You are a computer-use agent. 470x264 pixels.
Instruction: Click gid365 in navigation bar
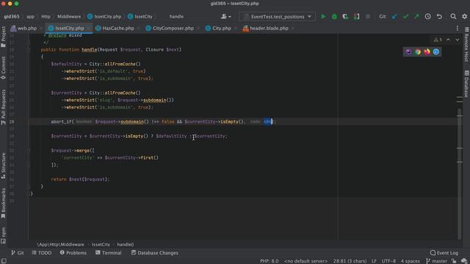click(x=12, y=16)
